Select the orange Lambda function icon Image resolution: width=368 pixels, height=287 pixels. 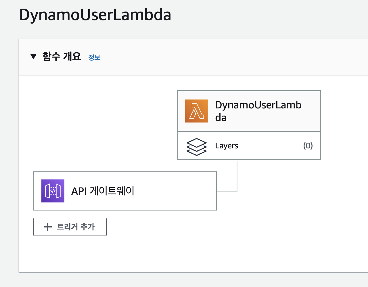pos(197,111)
